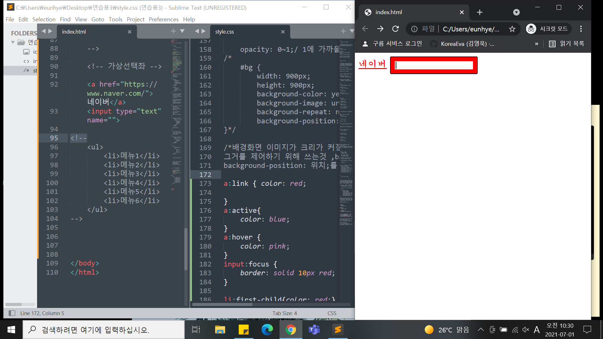Expand the bookmarks overflow chevron
603x339 pixels.
(x=536, y=44)
